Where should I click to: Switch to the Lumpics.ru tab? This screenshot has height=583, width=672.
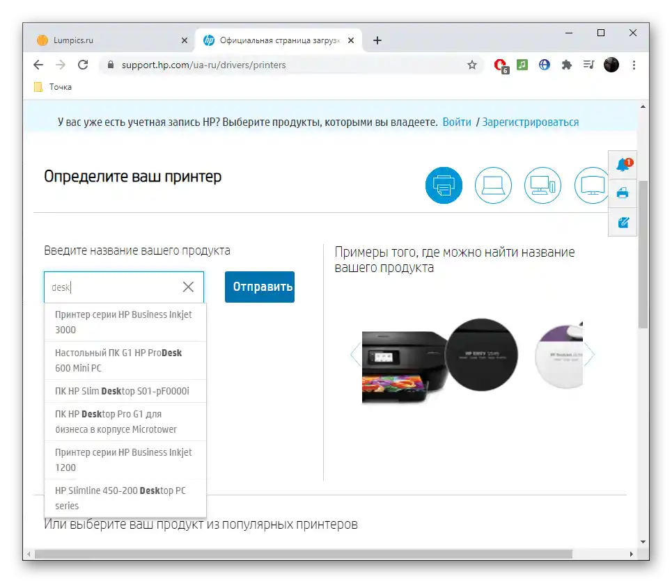click(x=111, y=40)
